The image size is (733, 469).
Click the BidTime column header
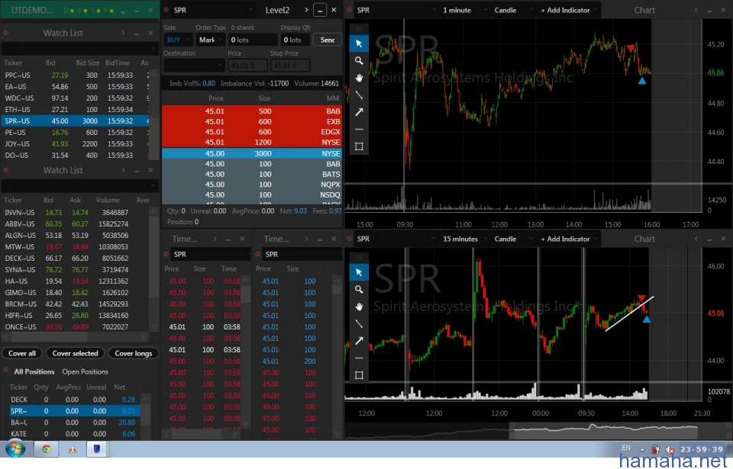point(118,63)
